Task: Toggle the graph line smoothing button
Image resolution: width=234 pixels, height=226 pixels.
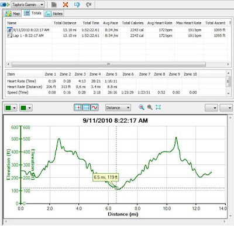Action: [94, 107]
